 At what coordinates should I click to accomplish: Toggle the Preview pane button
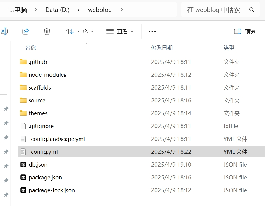tap(245, 31)
